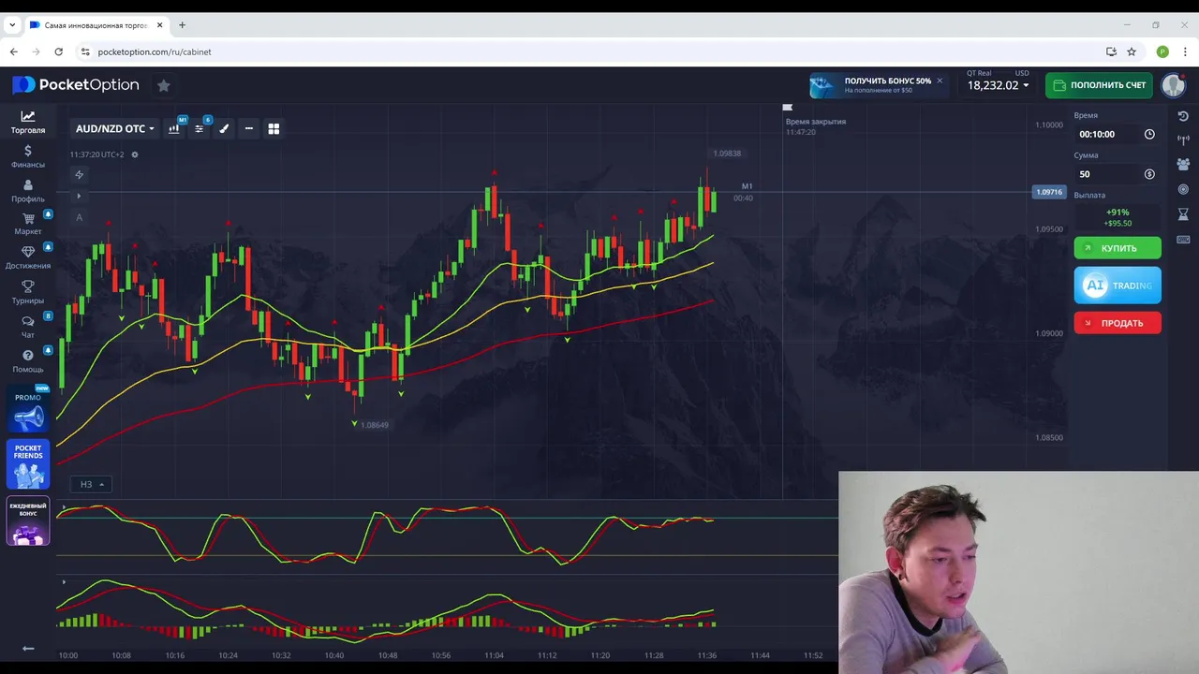Expand the MACD indicator panel arrow
This screenshot has height=674, width=1199.
click(x=63, y=582)
